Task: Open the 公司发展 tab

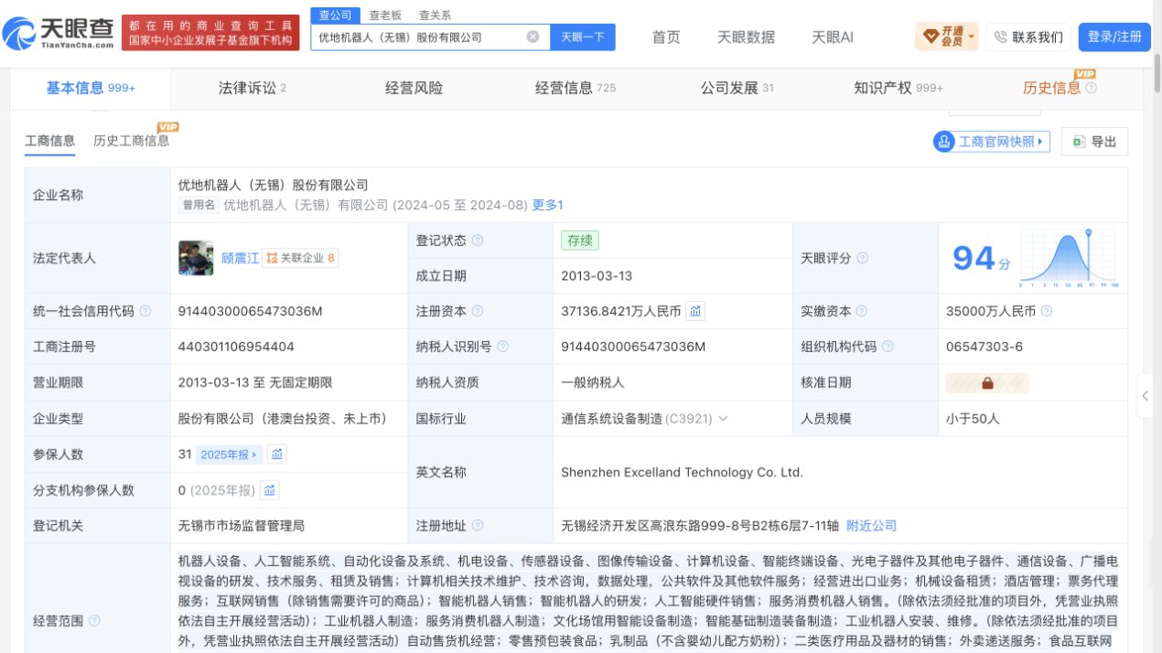Action: (737, 88)
